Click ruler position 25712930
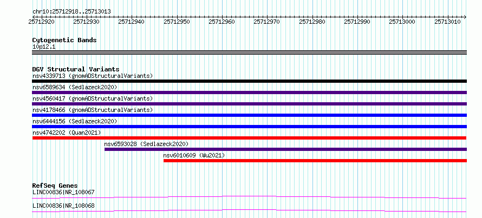482x218 pixels. click(x=86, y=22)
